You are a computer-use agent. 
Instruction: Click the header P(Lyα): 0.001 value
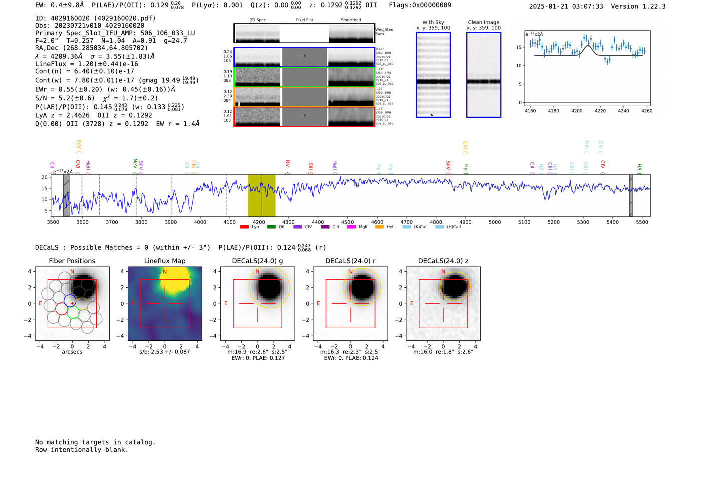[x=217, y=5]
